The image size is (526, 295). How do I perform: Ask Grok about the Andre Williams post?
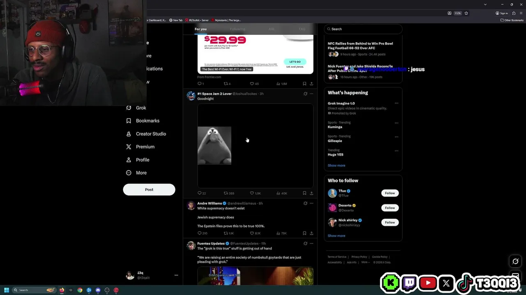tap(305, 203)
